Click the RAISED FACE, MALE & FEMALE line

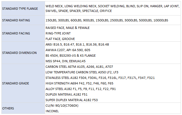pyautogui.click(x=67, y=28)
